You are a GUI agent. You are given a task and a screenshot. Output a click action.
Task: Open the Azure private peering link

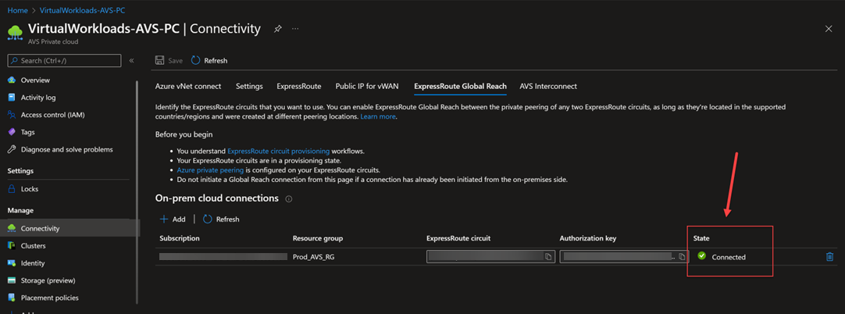(x=210, y=169)
